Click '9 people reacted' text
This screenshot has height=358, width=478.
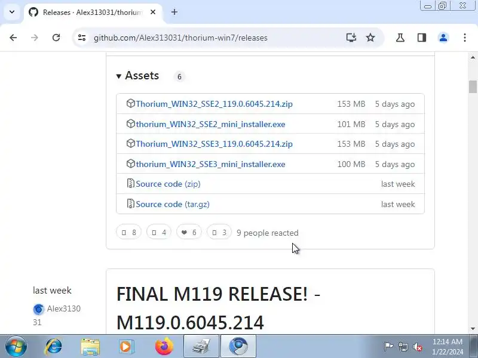(267, 233)
